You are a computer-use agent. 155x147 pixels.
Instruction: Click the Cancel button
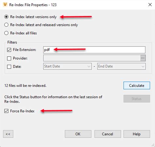(108, 134)
